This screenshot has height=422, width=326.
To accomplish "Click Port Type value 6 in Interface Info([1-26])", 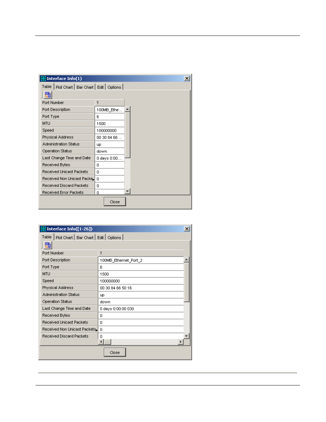I will pyautogui.click(x=141, y=267).
